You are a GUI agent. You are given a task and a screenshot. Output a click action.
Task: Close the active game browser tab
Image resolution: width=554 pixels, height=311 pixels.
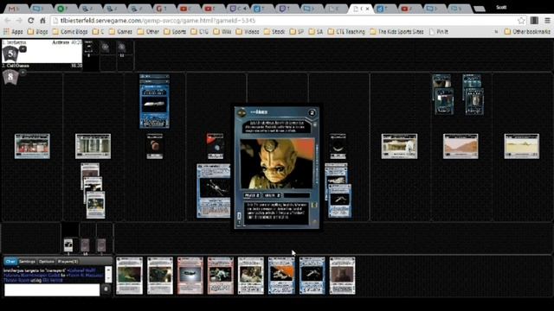click(x=367, y=9)
